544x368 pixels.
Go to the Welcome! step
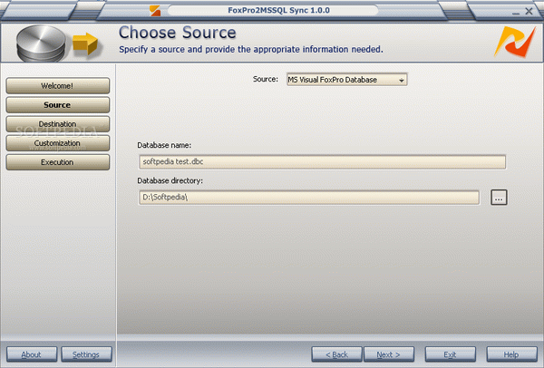click(x=58, y=86)
